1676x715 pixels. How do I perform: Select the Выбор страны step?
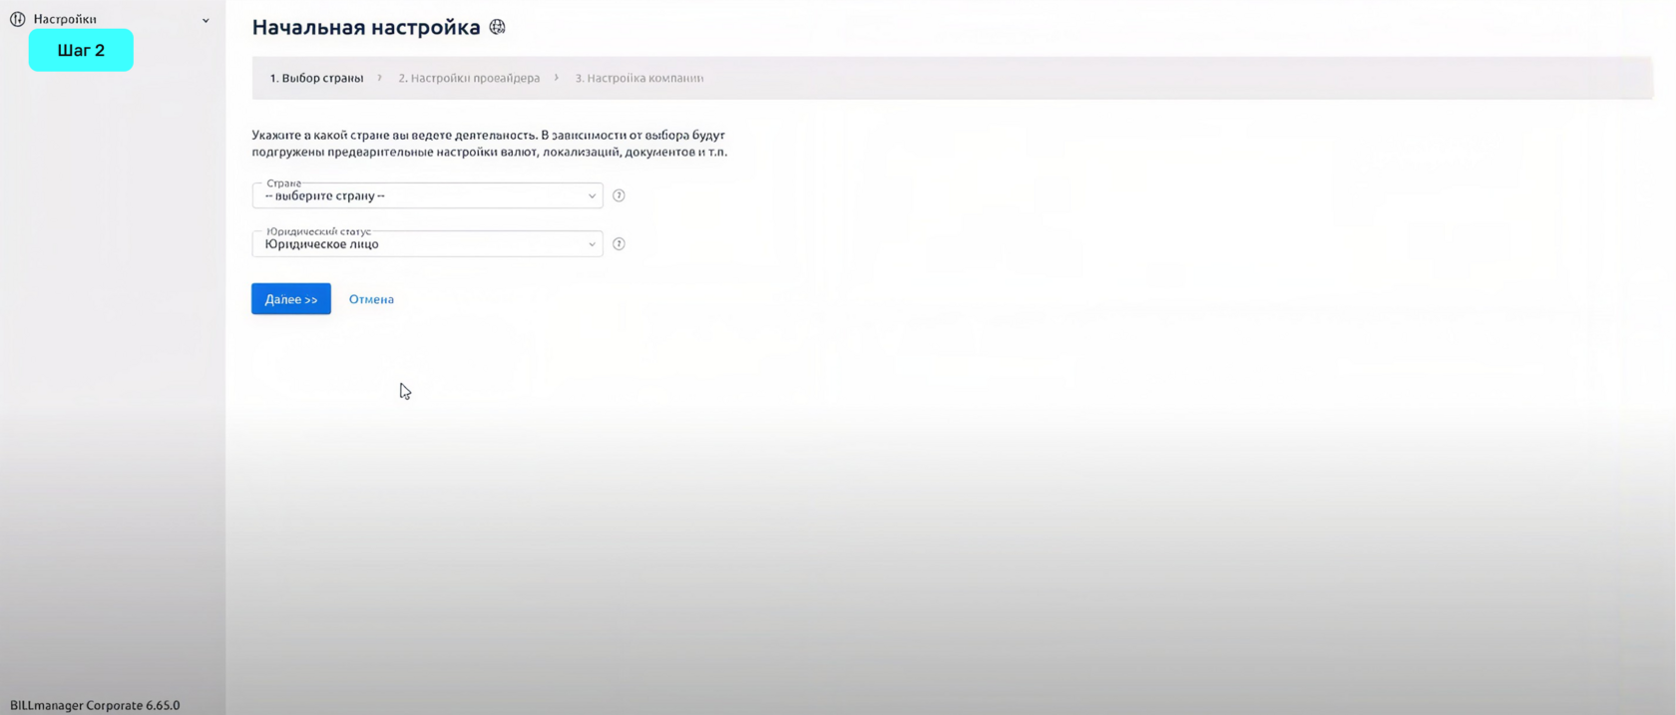(x=316, y=78)
